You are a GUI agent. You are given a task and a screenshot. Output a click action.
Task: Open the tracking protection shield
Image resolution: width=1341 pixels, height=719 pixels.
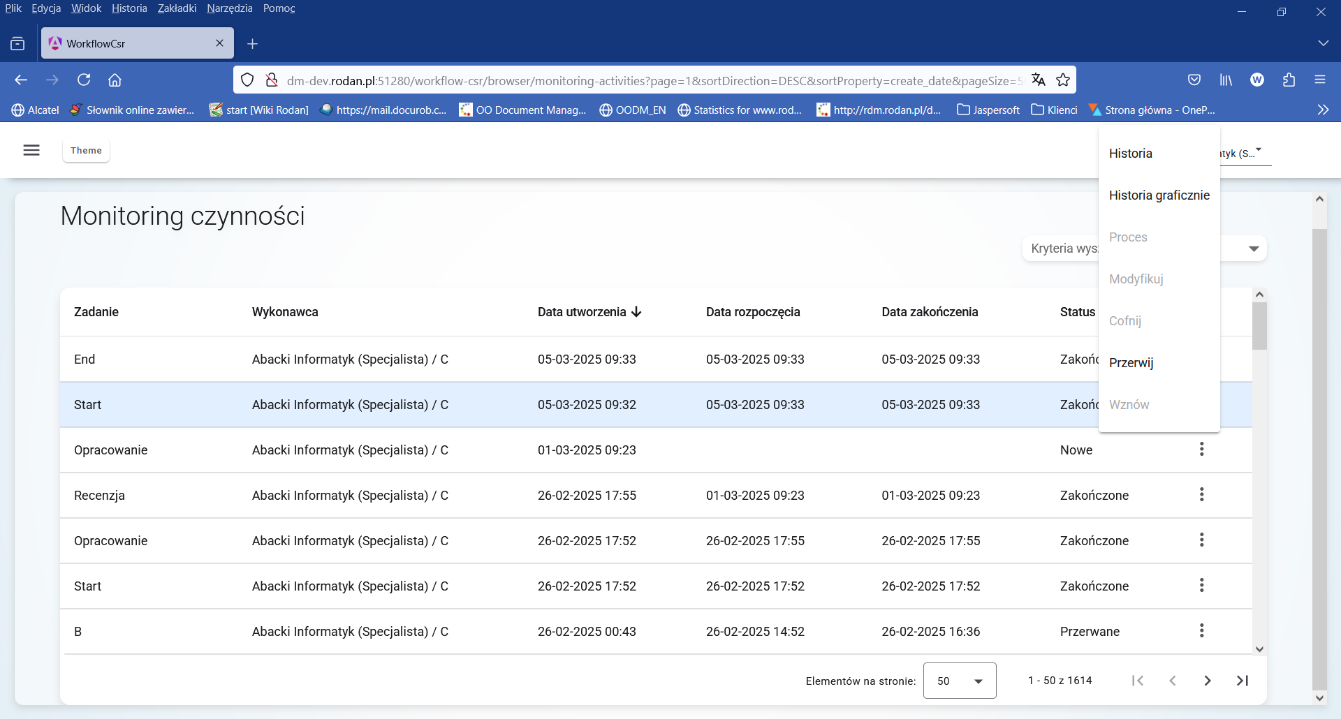(x=247, y=80)
